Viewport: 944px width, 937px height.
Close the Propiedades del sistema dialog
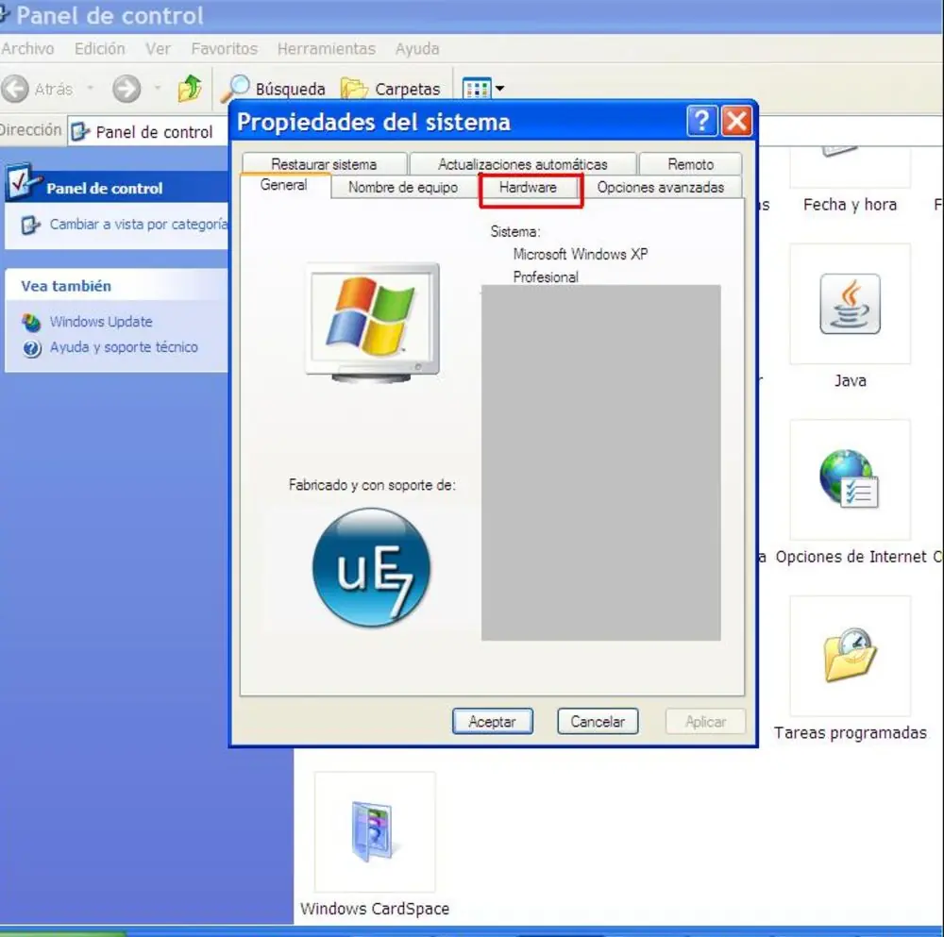(x=736, y=122)
